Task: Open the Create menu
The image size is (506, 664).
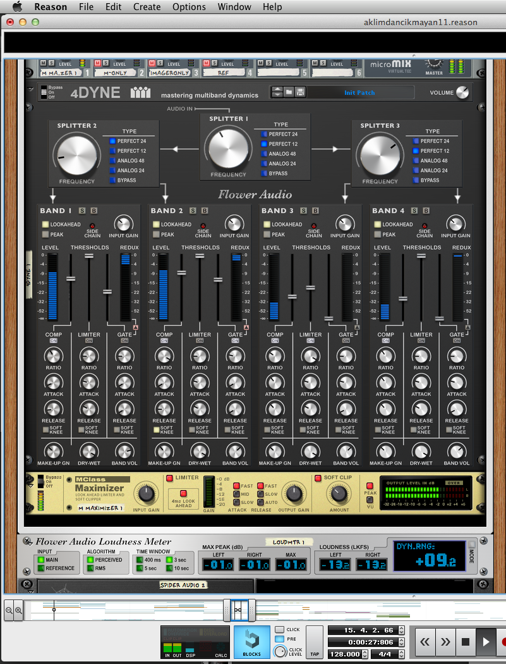Action: coord(147,7)
